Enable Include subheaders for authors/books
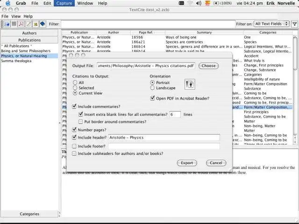299x224 pixels. pyautogui.click(x=74, y=154)
